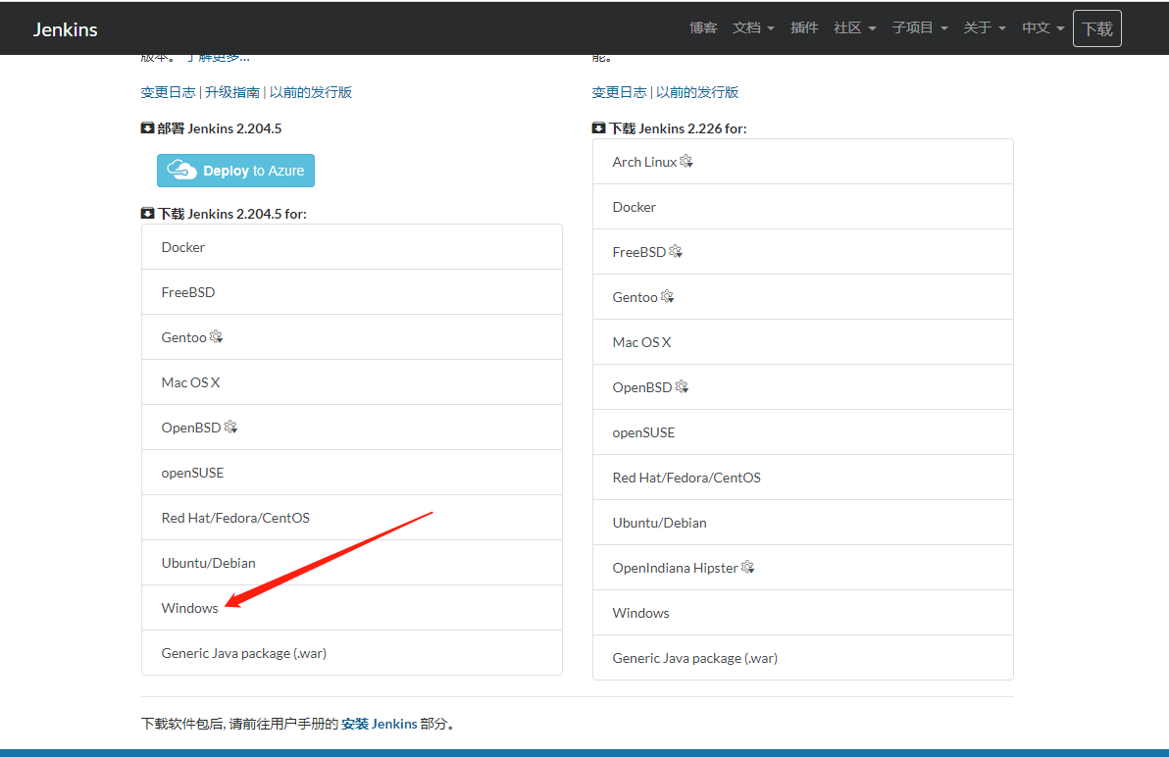Select openSUSE for Jenkins 2.204.5
This screenshot has width=1169, height=757.
352,473
